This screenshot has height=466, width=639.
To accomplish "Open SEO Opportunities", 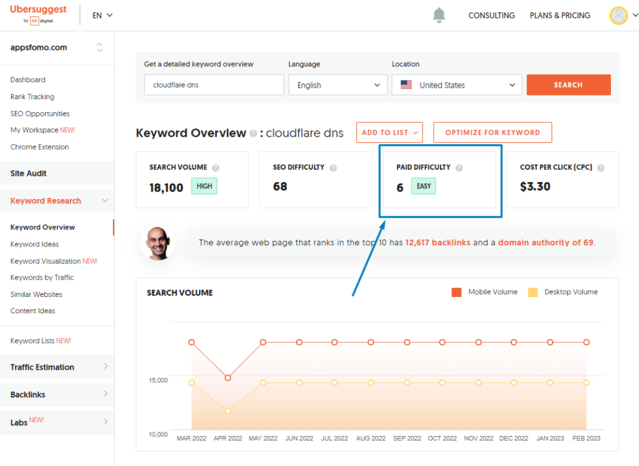I will pos(40,114).
